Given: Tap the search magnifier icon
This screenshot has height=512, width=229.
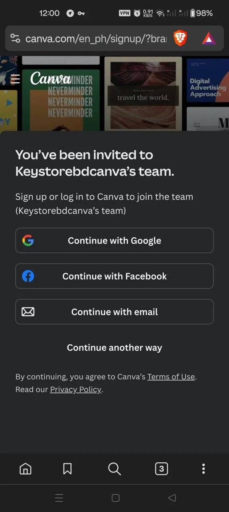Looking at the screenshot, I should (114, 469).
